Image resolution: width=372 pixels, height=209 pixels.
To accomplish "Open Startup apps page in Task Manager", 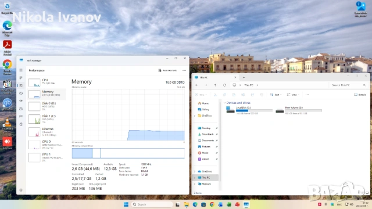I will tap(21, 101).
